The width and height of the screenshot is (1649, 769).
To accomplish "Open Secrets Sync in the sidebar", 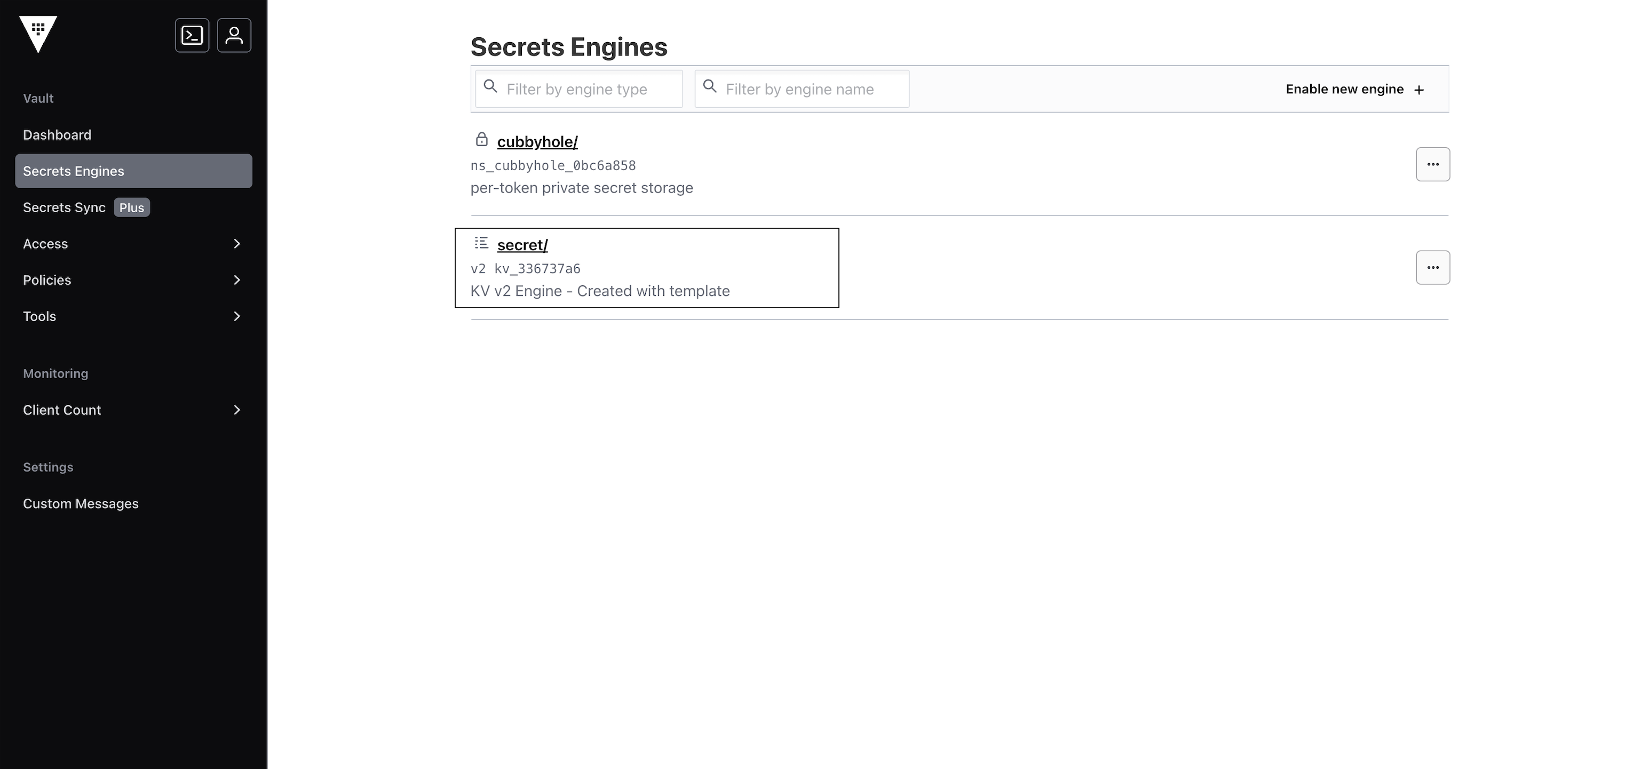I will click(x=64, y=208).
